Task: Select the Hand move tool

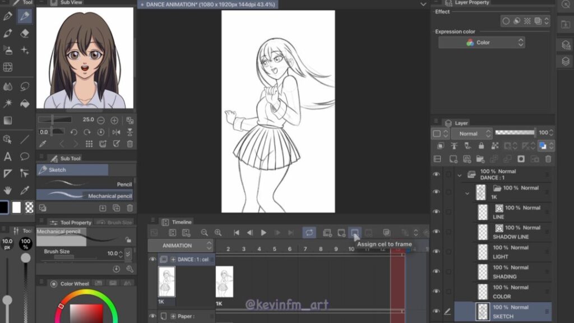Action: point(7,190)
